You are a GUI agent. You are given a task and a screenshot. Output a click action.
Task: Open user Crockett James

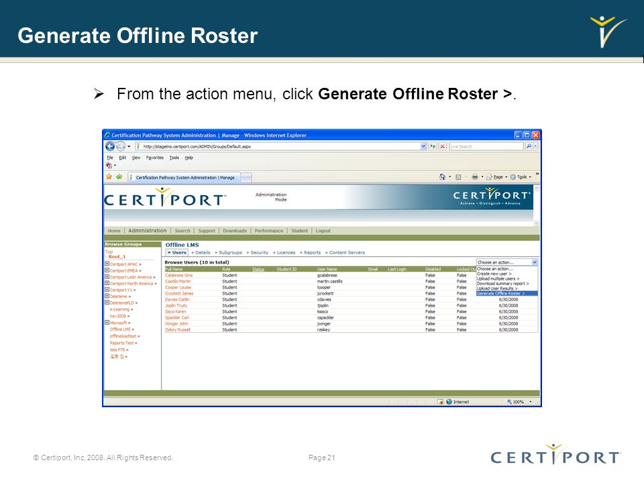(x=179, y=293)
